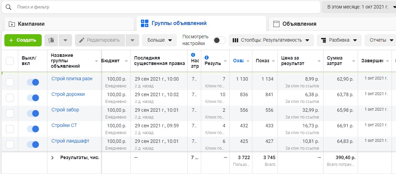Click the green Создать button
396x174 pixels.
(x=23, y=40)
